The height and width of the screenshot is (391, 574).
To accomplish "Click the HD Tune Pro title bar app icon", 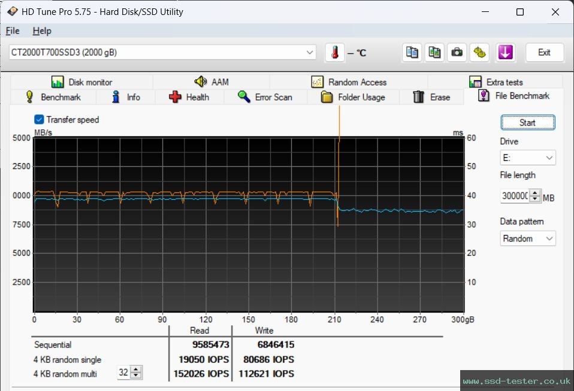I will 12,12.
